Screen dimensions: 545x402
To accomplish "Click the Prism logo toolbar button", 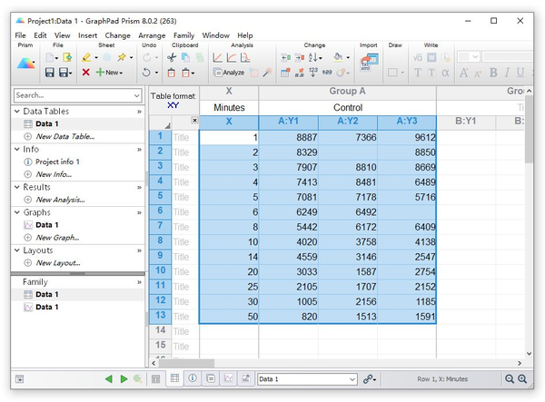I will point(27,62).
